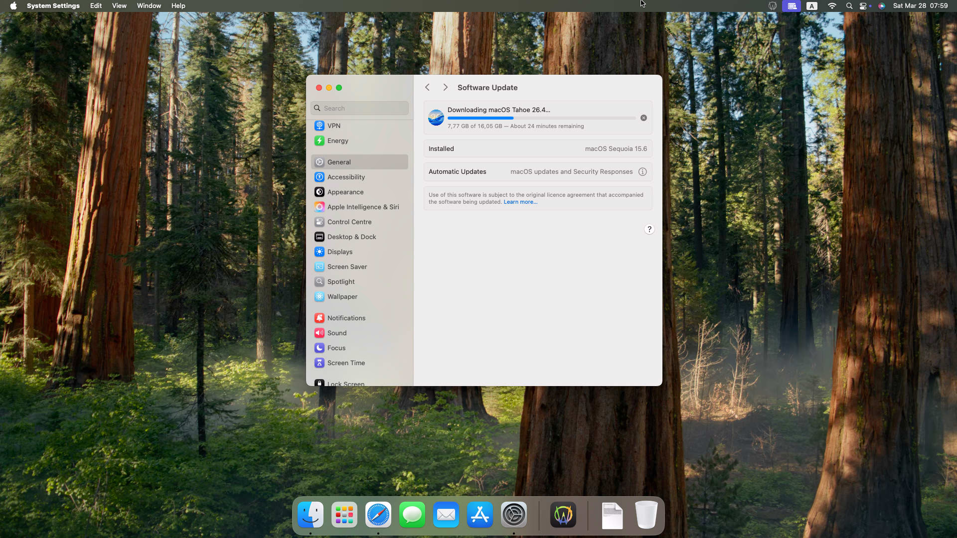The image size is (957, 538).
Task: Open the Help menu
Action: (178, 6)
